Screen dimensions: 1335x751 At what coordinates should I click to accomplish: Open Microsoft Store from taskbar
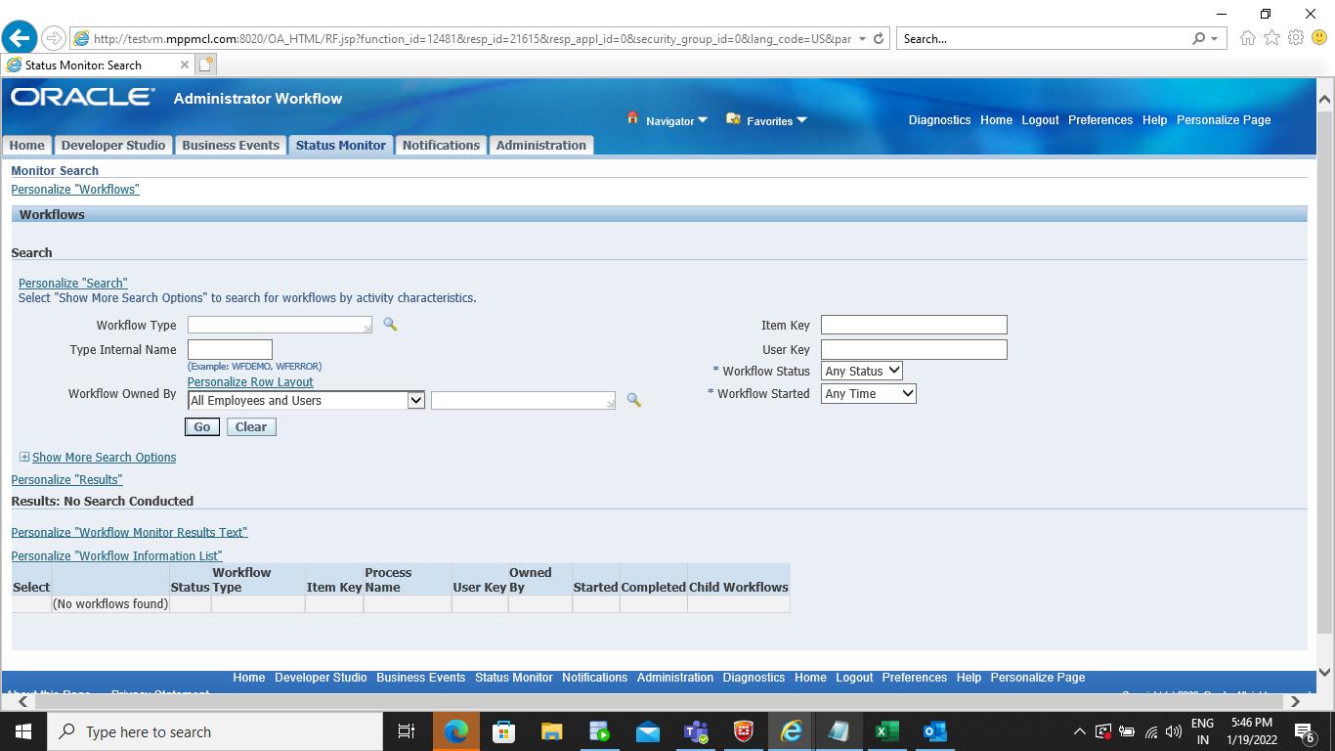pyautogui.click(x=503, y=731)
